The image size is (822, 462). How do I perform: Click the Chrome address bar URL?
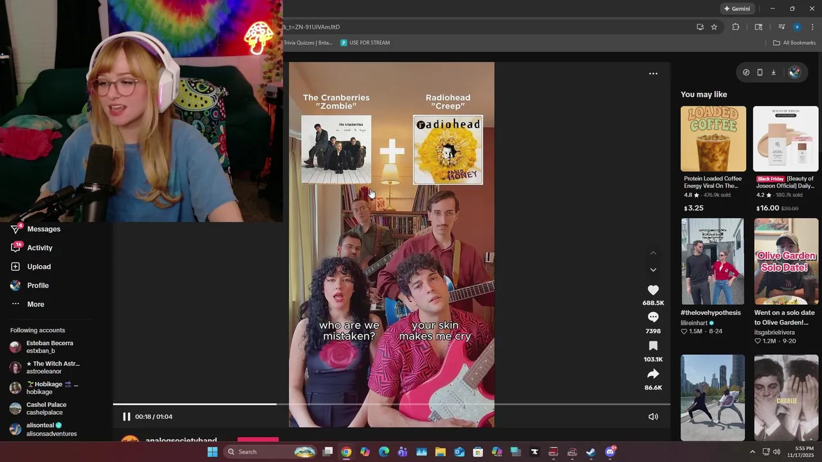click(x=311, y=27)
